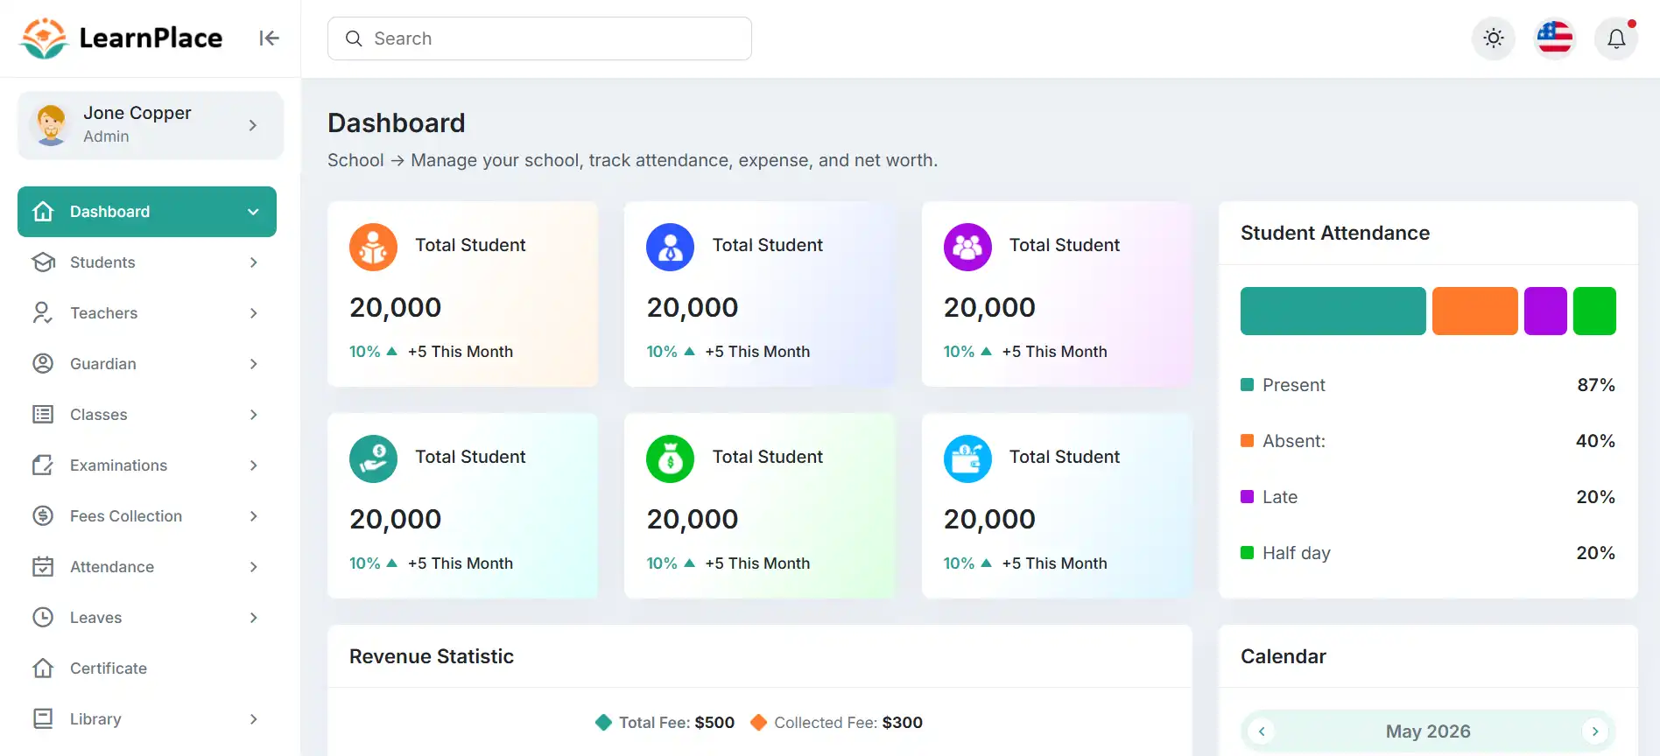Click the Absent 40% value
The height and width of the screenshot is (756, 1660).
(1595, 441)
